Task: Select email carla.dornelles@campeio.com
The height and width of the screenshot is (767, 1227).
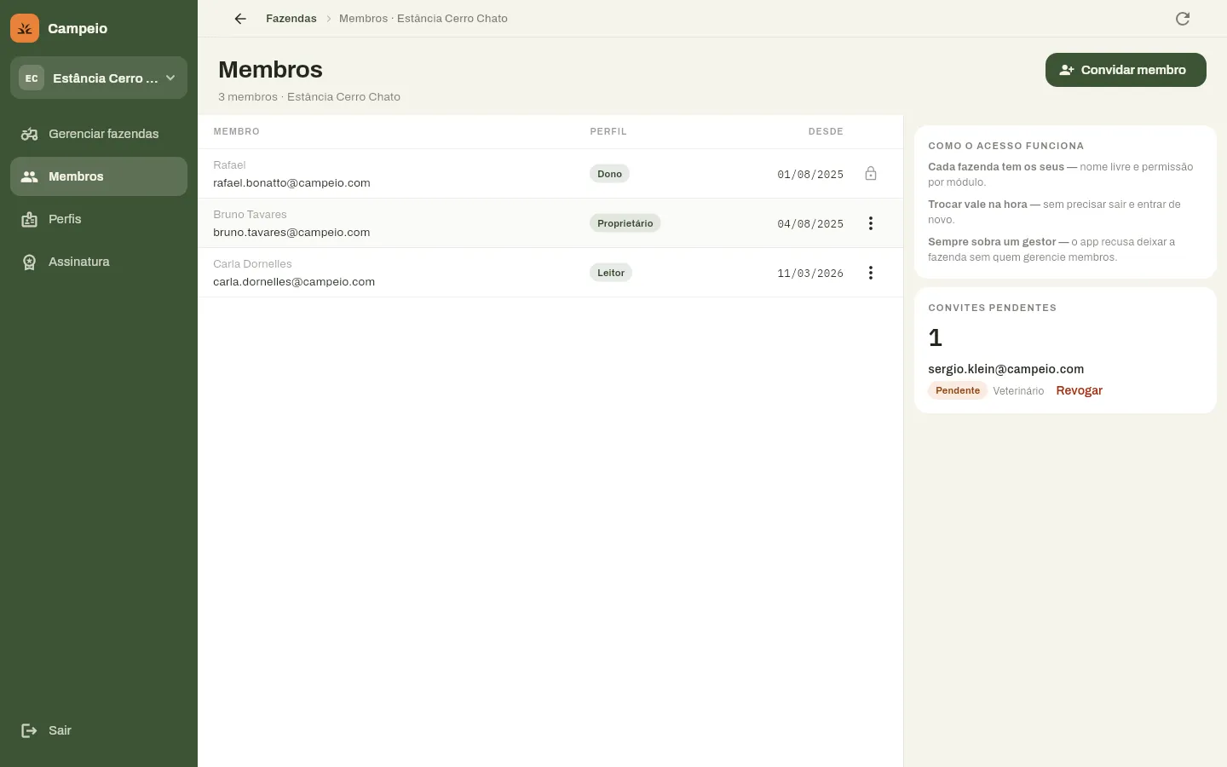Action: (294, 282)
